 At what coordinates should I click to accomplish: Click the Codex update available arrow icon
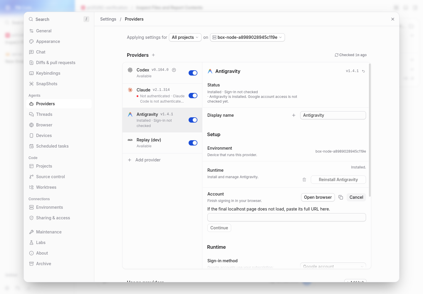[x=174, y=70]
